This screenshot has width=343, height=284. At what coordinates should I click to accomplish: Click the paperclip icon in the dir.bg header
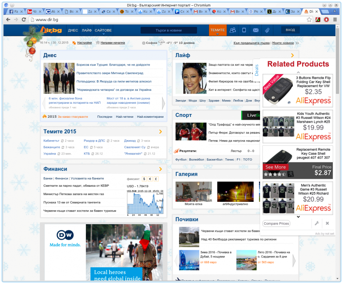pos(267,30)
